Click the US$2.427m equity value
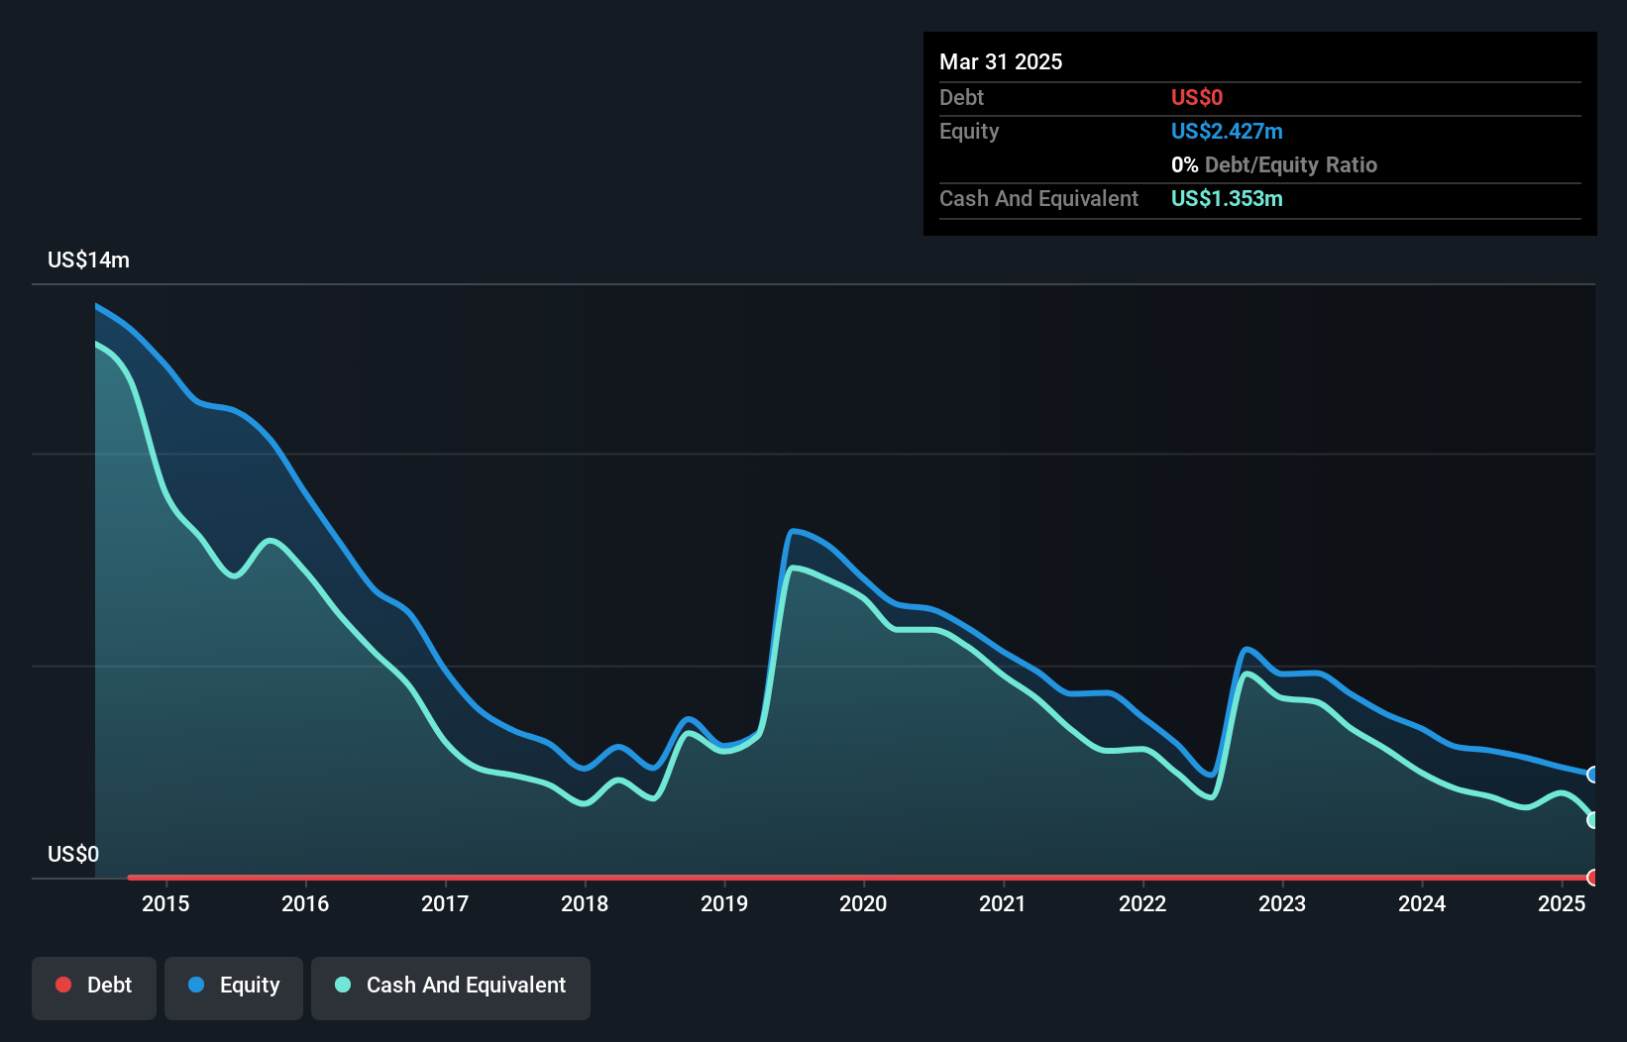The height and width of the screenshot is (1042, 1627). click(1227, 131)
